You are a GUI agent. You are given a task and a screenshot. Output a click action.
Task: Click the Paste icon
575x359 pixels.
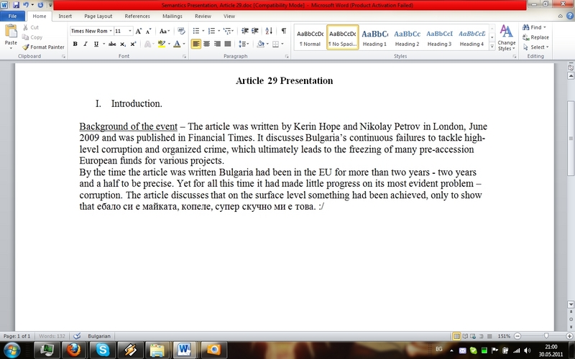coord(11,36)
